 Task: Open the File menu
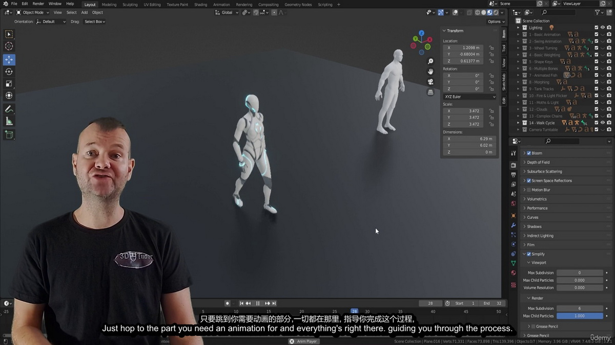pos(14,4)
